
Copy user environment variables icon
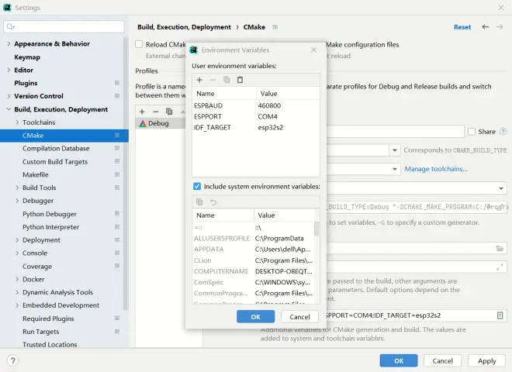point(227,80)
